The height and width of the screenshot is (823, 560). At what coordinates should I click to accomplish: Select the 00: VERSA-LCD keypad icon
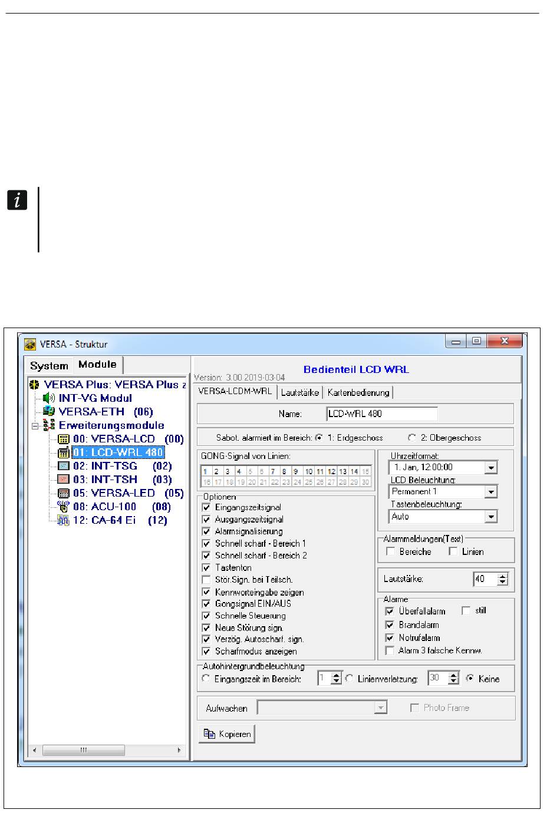(63, 439)
